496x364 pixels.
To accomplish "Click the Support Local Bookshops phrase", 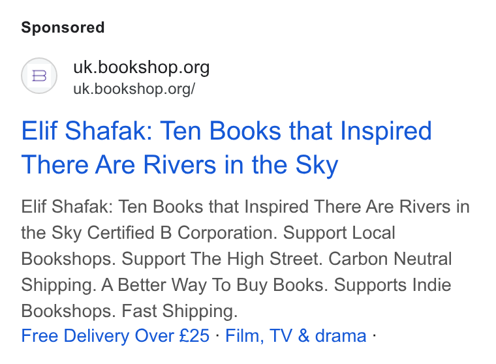I will (x=339, y=233).
